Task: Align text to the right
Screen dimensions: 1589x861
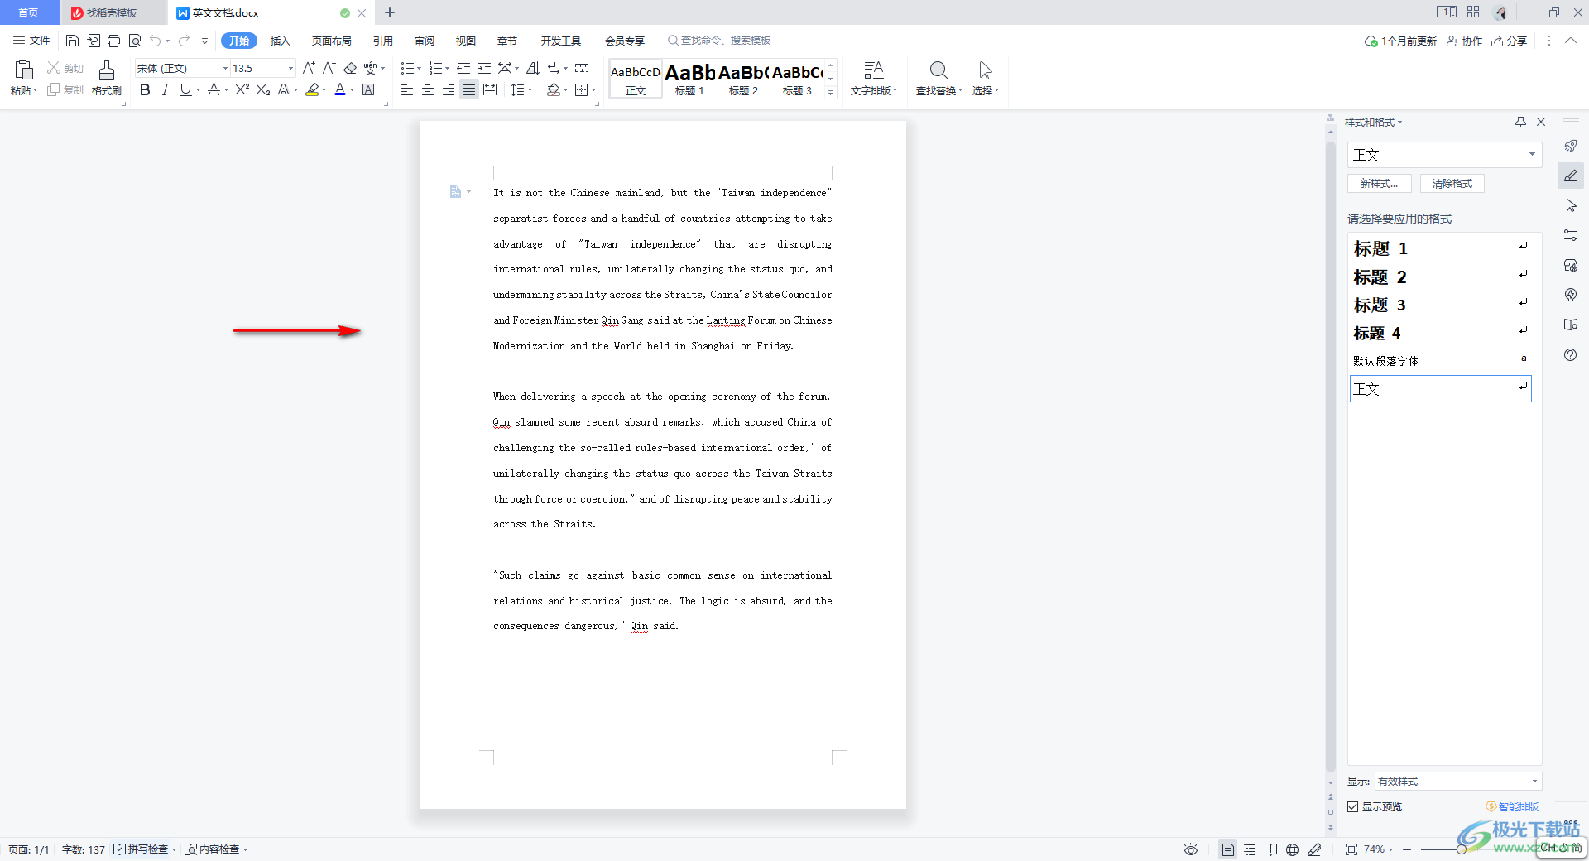Action: [x=449, y=89]
